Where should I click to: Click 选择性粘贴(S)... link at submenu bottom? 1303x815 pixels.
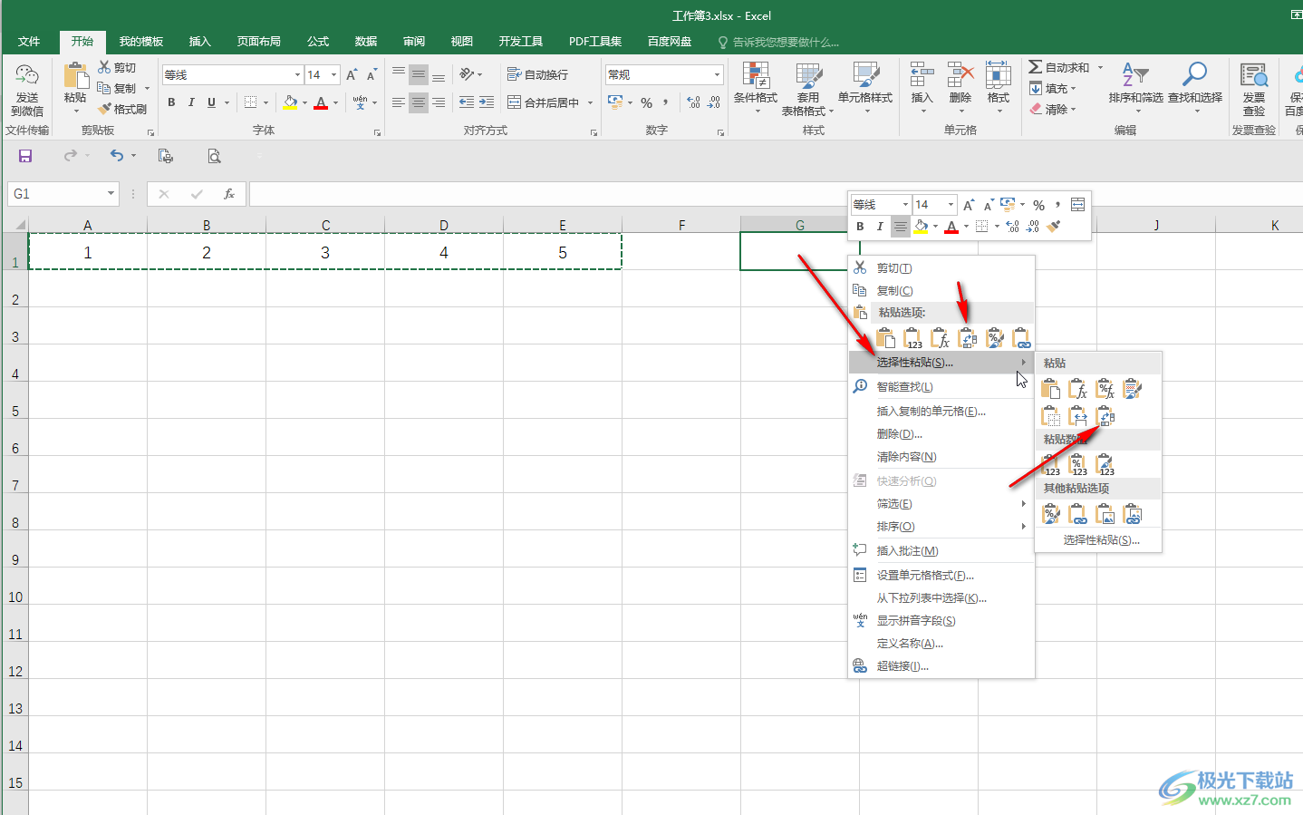click(x=1101, y=540)
